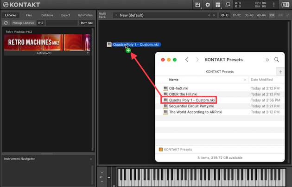
Task: Go back in the Finder window
Action: pos(187,60)
